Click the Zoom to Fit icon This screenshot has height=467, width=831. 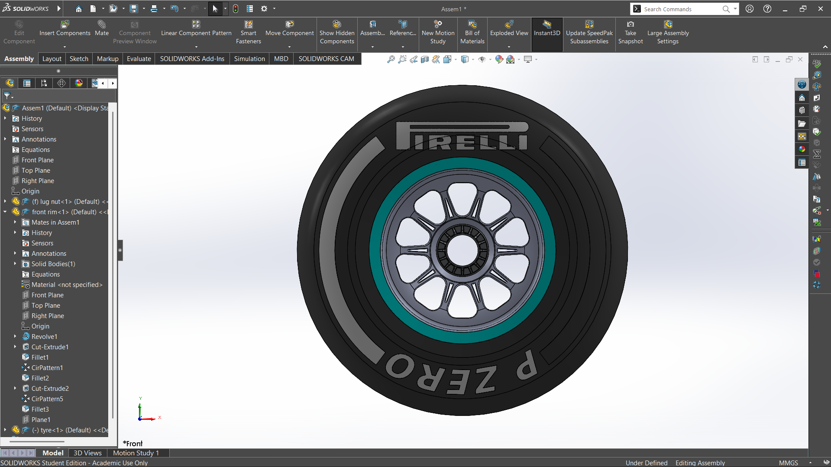(x=391, y=59)
